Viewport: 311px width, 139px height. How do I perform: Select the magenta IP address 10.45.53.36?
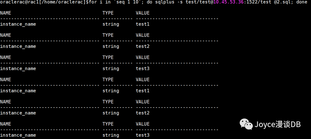click(x=228, y=2)
